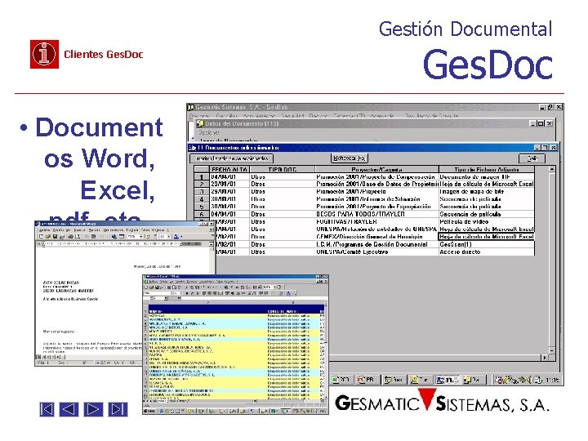Click the system tray clock
Viewport: 588px width, 441px height.
coord(551,381)
